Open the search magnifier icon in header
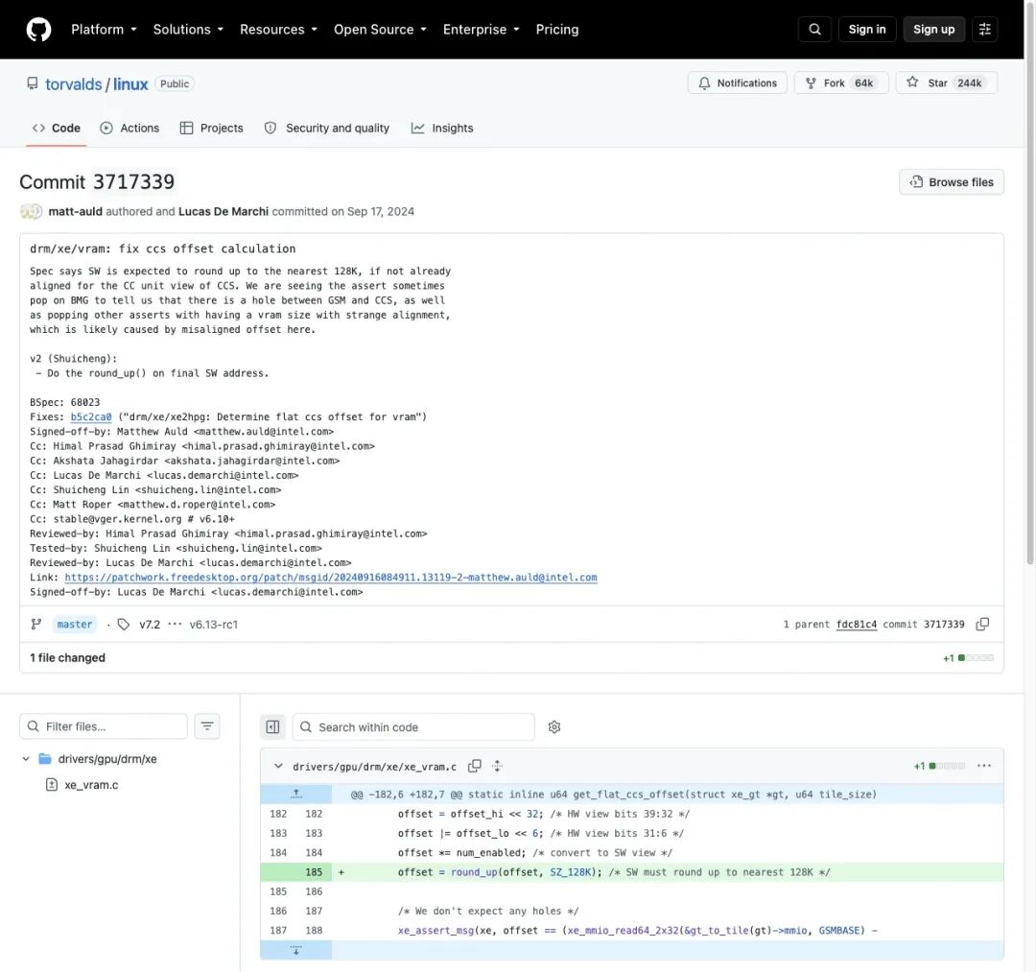The height and width of the screenshot is (972, 1036). [x=814, y=29]
